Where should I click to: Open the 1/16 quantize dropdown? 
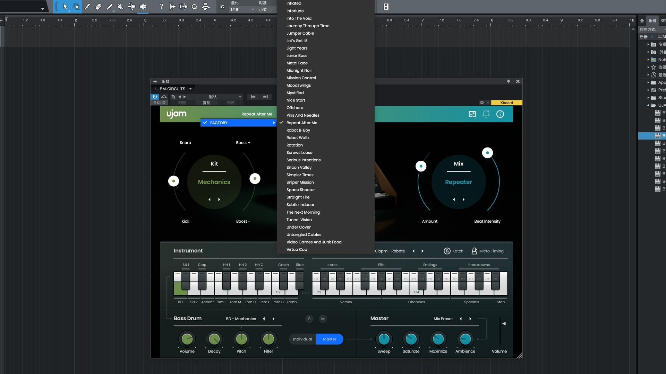[242, 10]
